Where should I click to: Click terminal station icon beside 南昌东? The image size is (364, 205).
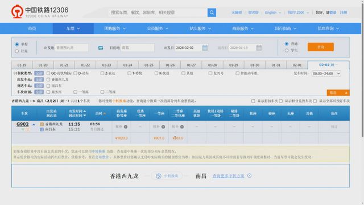42,129
